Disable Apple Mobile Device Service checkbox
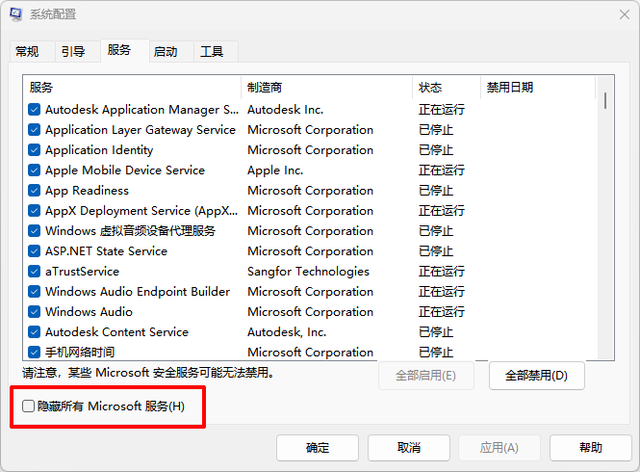Screen dimensions: 640x472 tap(35, 170)
